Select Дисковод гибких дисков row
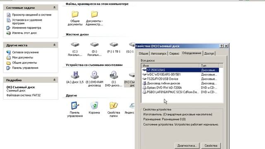This screenshot has width=265, height=149. [x=181, y=83]
